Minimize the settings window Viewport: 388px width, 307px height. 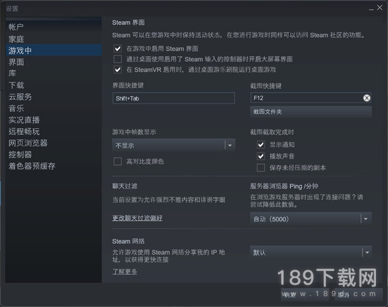click(371, 9)
